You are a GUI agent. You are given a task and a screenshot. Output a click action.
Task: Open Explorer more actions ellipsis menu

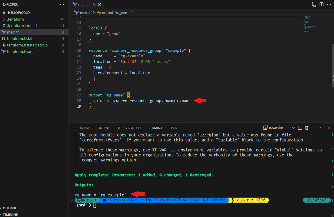tap(62, 4)
